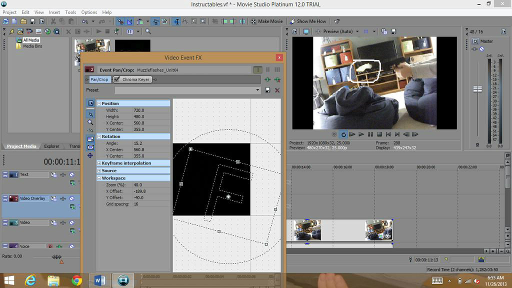Stop the preview playback
The image size is (512, 288).
(x=379, y=134)
